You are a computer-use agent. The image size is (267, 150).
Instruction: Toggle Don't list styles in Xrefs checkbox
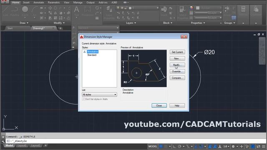83,99
